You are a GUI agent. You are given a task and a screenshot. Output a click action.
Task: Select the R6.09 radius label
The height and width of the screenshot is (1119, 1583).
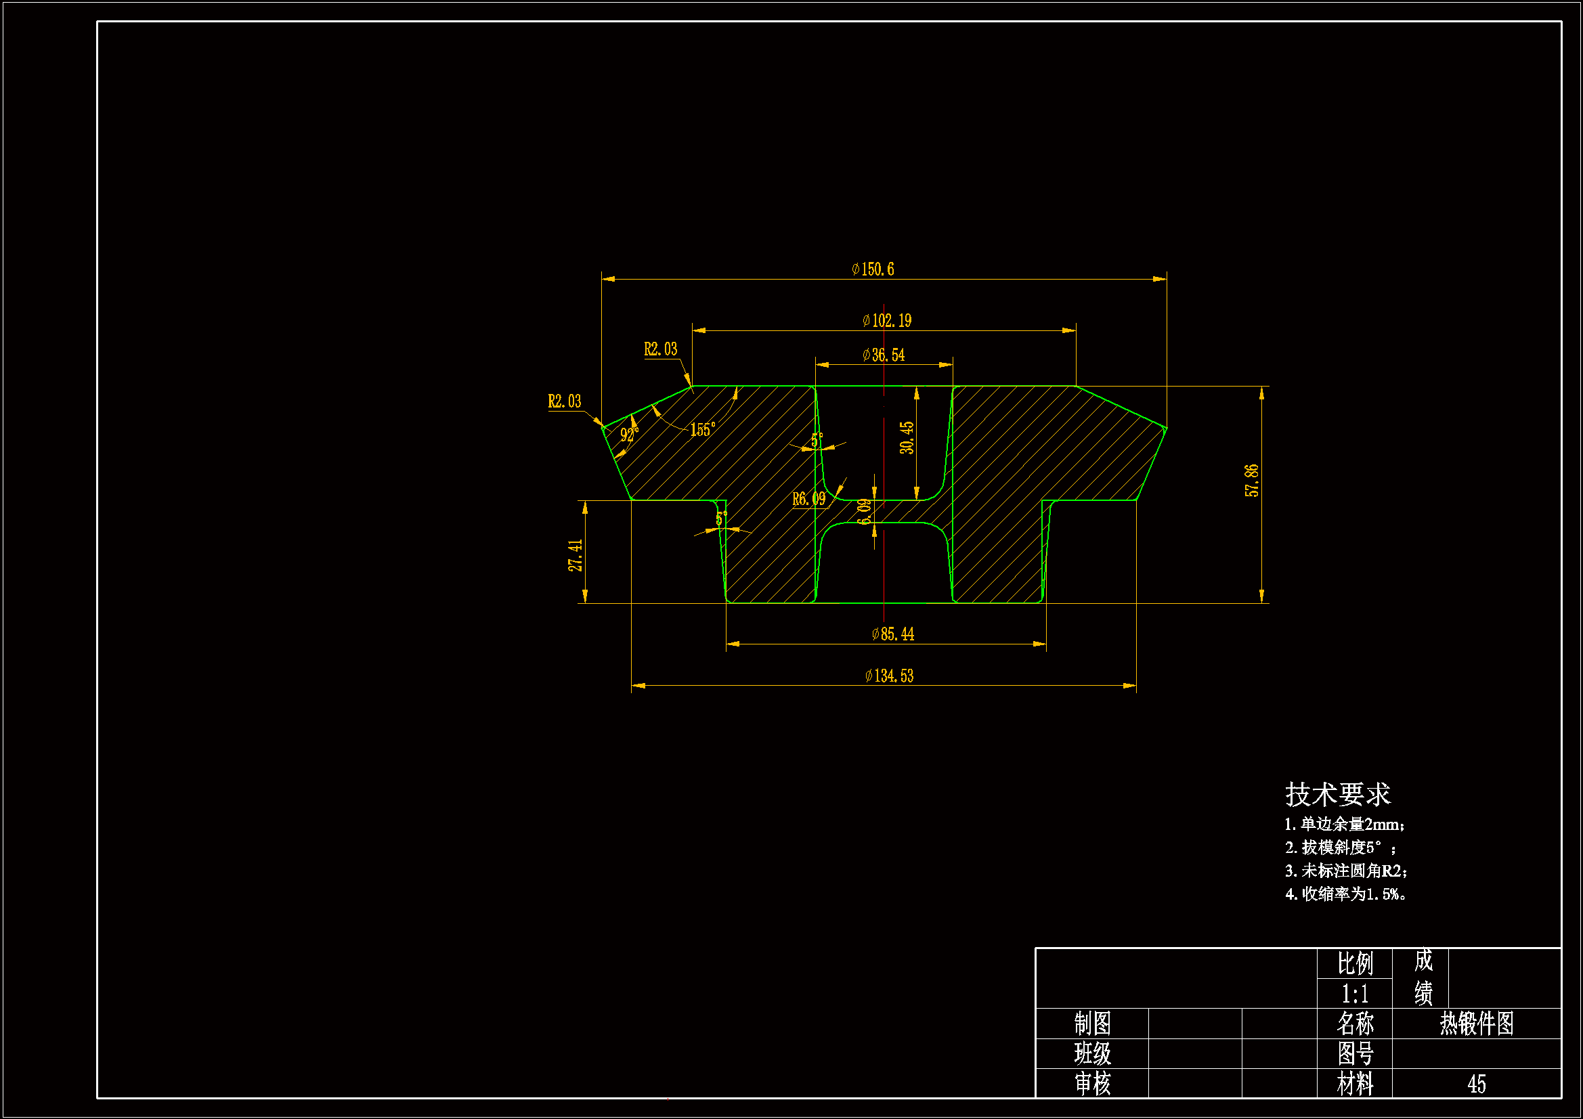(x=808, y=499)
